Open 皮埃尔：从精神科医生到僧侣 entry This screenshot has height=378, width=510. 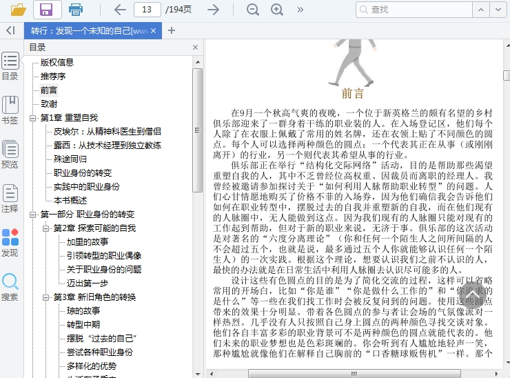[x=108, y=132]
